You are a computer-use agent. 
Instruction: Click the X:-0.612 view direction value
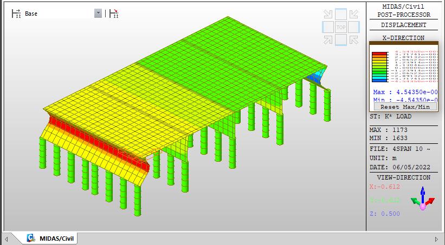[x=385, y=187]
